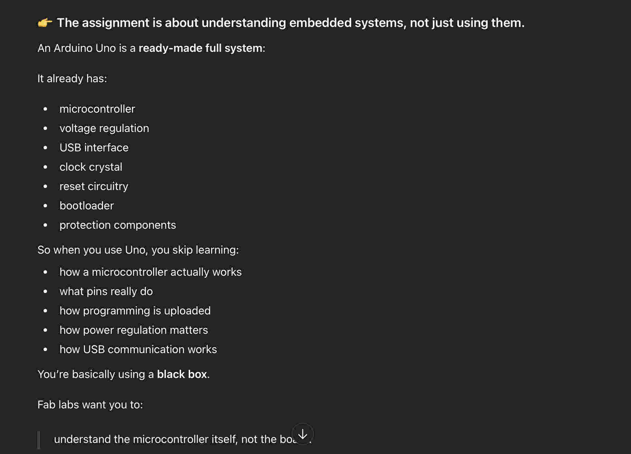Click 'how programming is uploaded' bullet
The width and height of the screenshot is (631, 454).
coord(135,311)
